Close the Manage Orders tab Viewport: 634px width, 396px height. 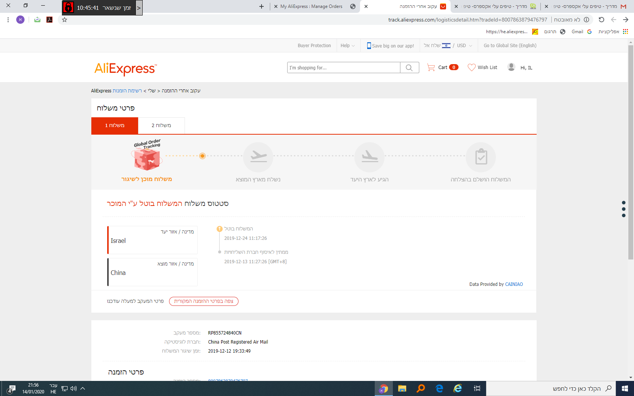click(x=276, y=6)
